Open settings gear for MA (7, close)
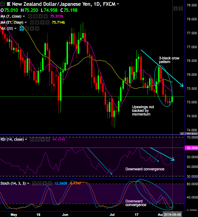 click(x=35, y=16)
